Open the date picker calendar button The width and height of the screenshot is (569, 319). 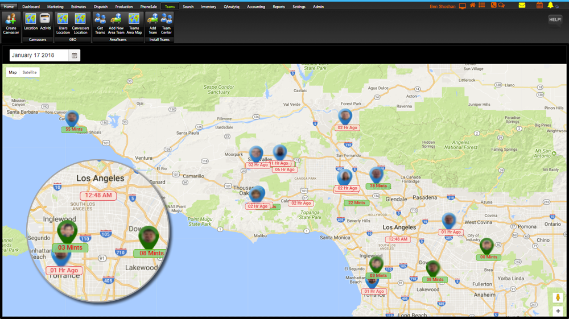click(x=74, y=55)
